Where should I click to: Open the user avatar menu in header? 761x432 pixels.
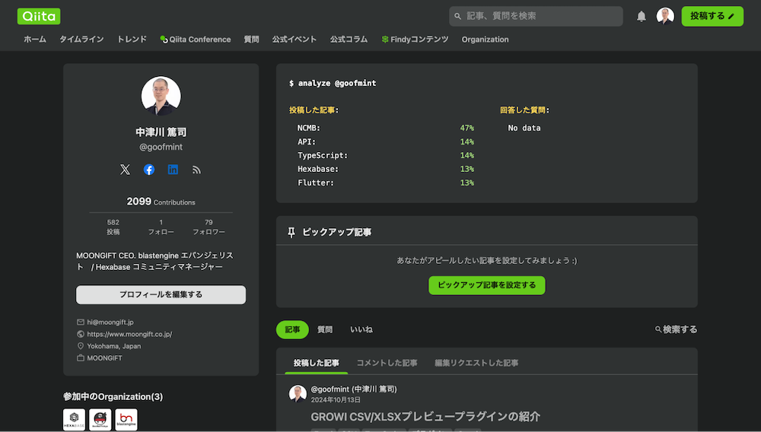click(x=665, y=16)
